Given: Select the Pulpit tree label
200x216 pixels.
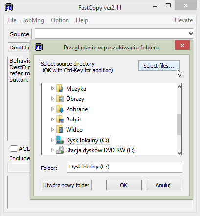Looking at the screenshot, I should click(73, 120).
